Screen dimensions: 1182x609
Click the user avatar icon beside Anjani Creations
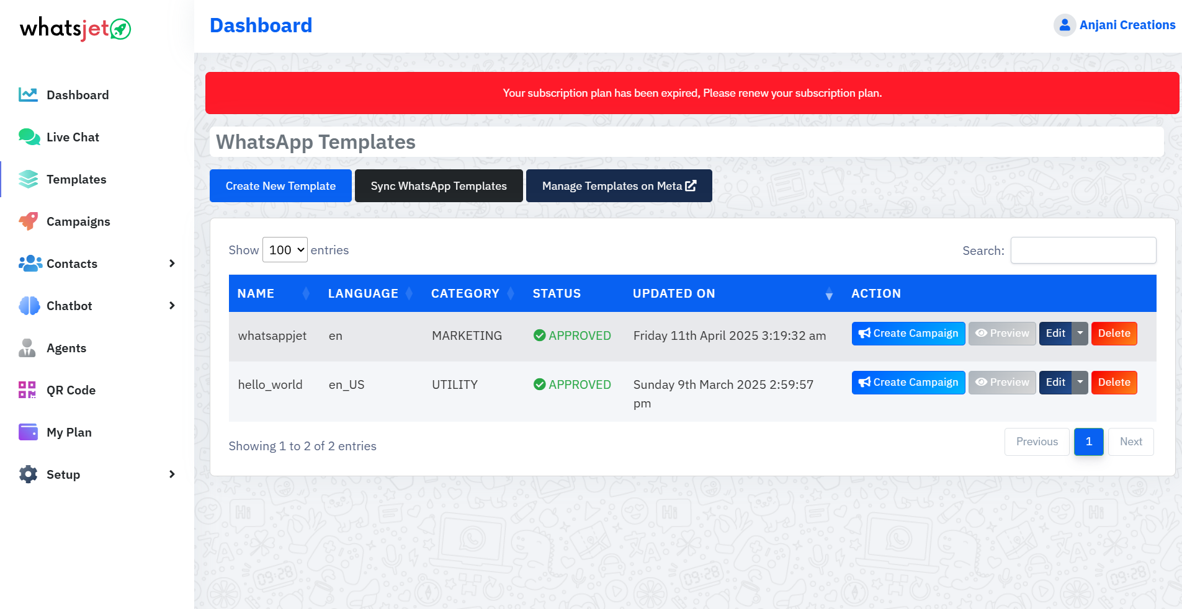1065,25
